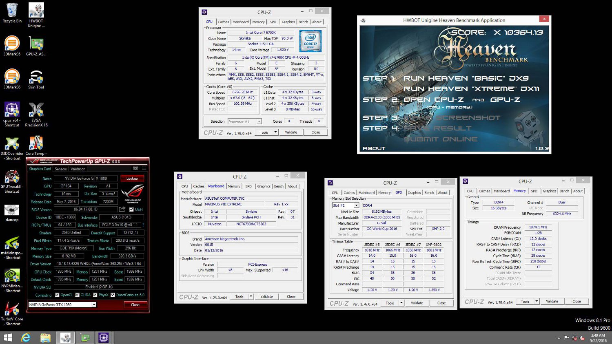Screen dimensions: 612x344
Task: Click the GPU-Z Name field showing GTX 1080
Action: point(86,179)
